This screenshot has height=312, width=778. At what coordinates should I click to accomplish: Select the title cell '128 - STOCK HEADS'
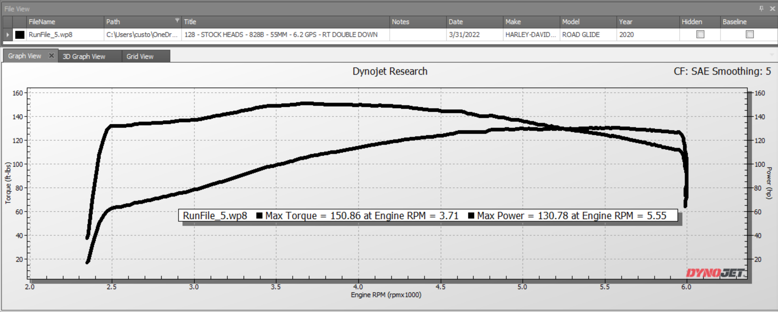[x=285, y=35]
